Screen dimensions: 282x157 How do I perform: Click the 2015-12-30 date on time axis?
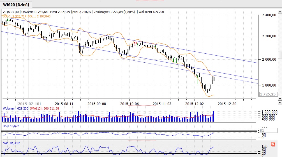[227, 103]
